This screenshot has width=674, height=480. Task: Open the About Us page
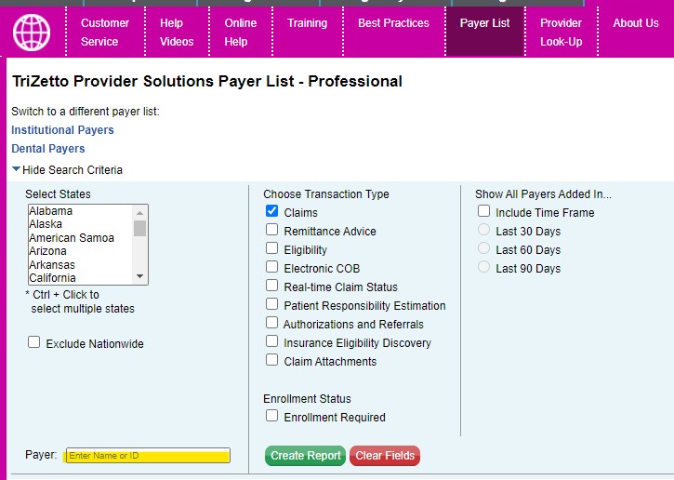tap(636, 23)
